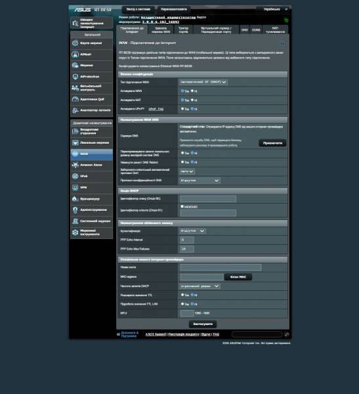Click the Apply button below the form
This screenshot has height=394, width=359.
tap(203, 324)
